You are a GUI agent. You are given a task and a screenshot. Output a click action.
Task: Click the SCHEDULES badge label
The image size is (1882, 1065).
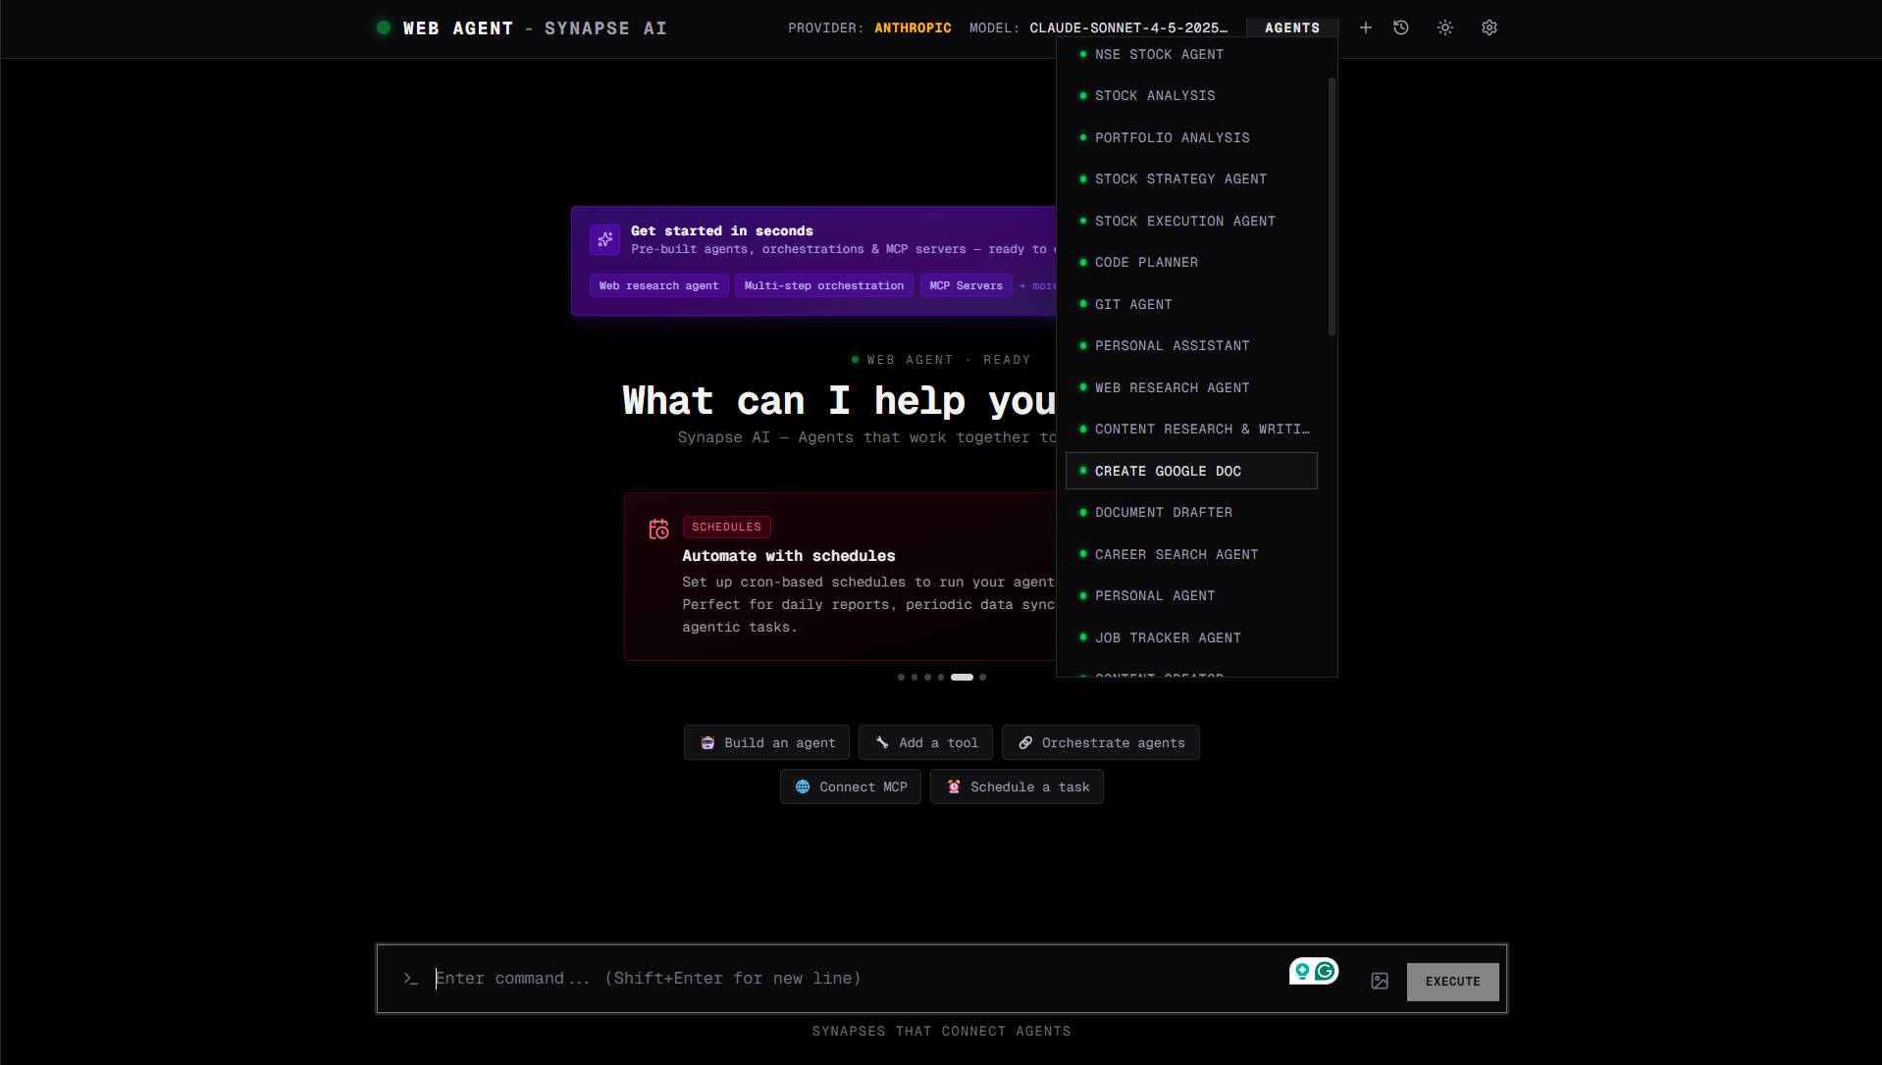point(726,527)
